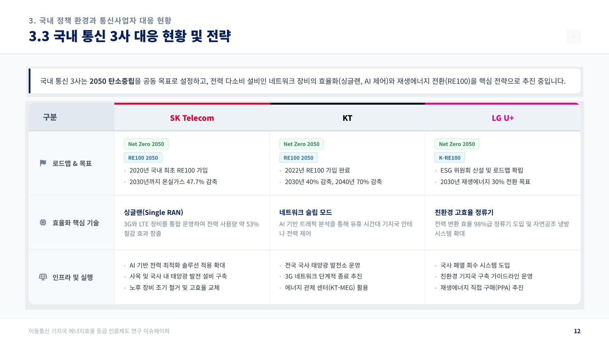Click the RE100 2050 badge in KT column
Image resolution: width=609 pixels, height=342 pixels.
(298, 158)
